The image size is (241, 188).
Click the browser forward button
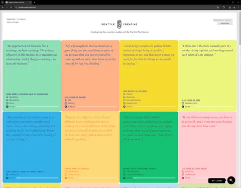pyautogui.click(x=7, y=8)
